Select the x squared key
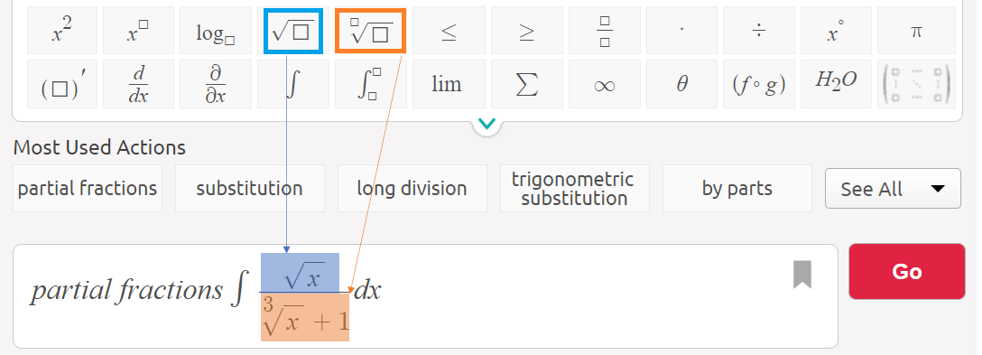 62,31
